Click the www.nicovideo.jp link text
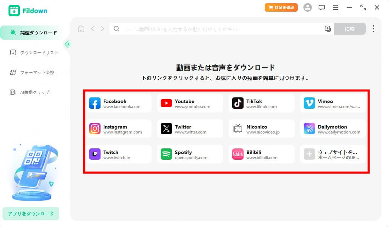Image resolution: width=388 pixels, height=227 pixels. click(x=263, y=132)
